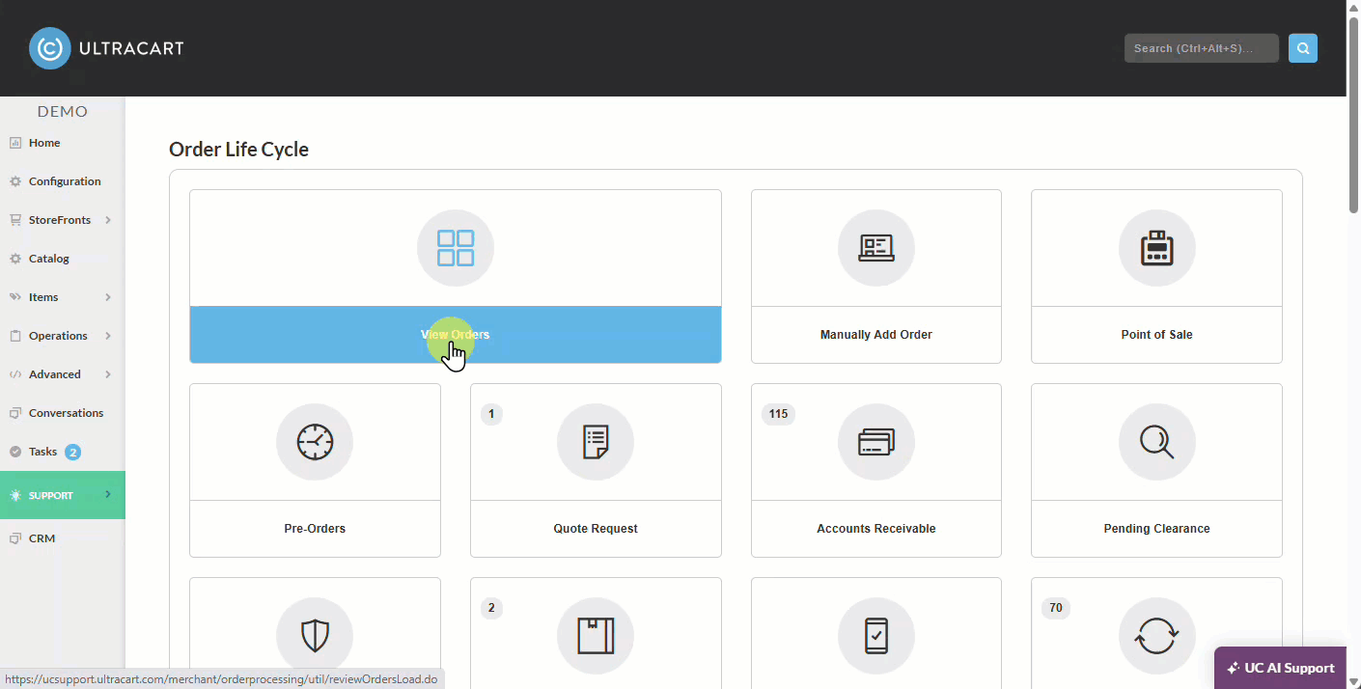Click the Pre-Orders label
The height and width of the screenshot is (689, 1361).
[x=315, y=529]
